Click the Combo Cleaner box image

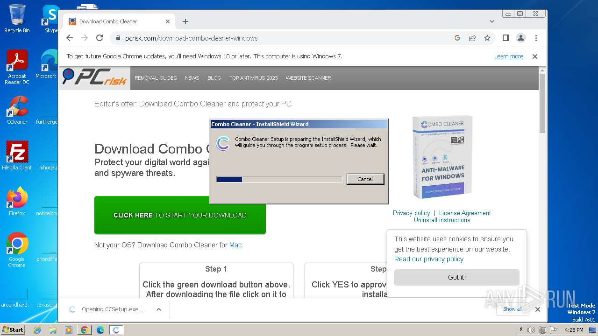click(442, 157)
